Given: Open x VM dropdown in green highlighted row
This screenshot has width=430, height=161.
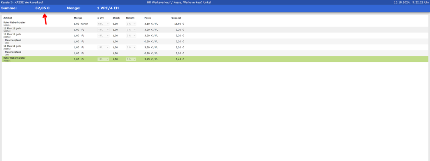Looking at the screenshot, I should [103, 59].
